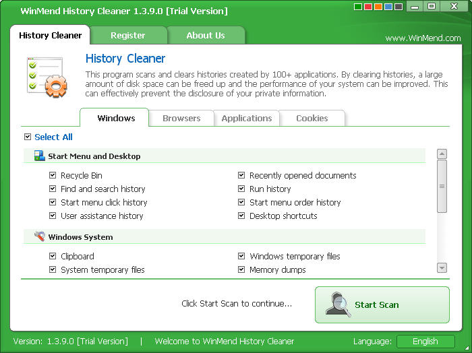Select the Windows category tab

point(115,118)
